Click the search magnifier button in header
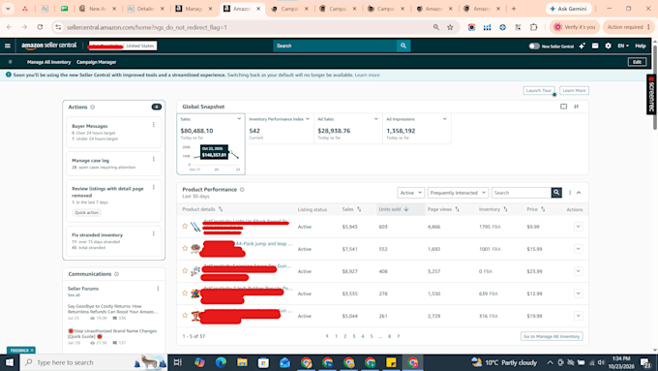658x371 pixels. point(404,46)
